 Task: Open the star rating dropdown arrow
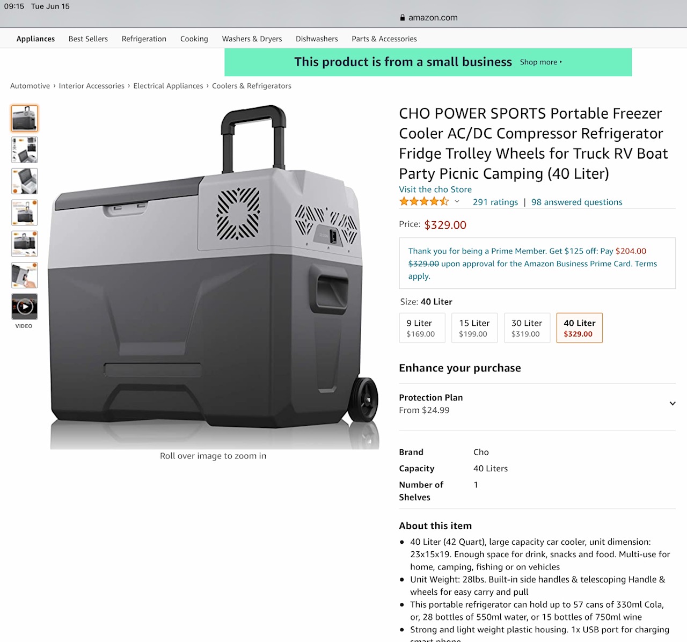click(457, 202)
